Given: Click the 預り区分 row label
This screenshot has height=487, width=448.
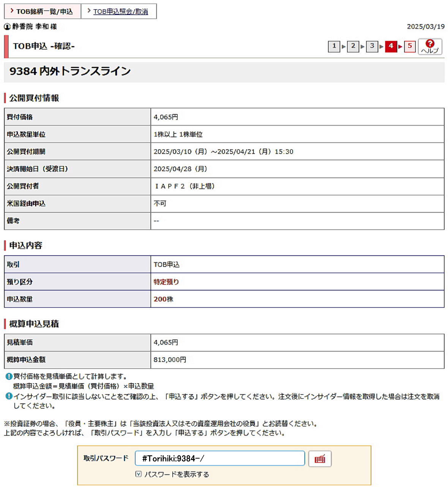Looking at the screenshot, I should coord(20,282).
